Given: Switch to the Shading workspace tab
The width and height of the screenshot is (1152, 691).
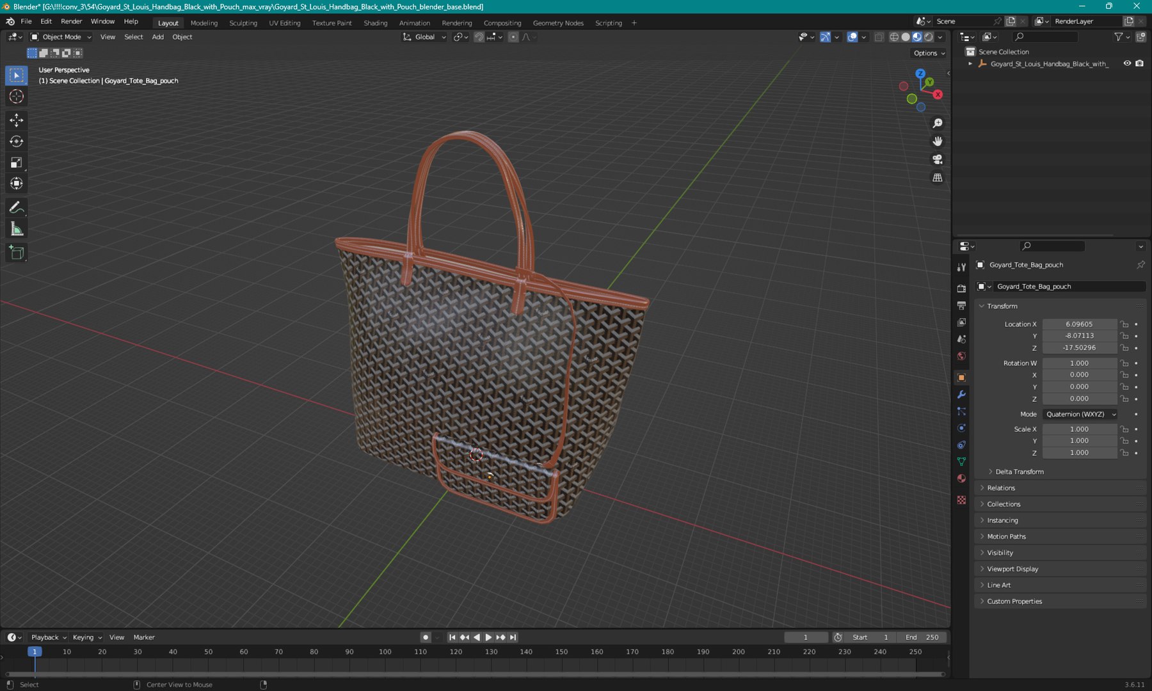Looking at the screenshot, I should click(376, 23).
